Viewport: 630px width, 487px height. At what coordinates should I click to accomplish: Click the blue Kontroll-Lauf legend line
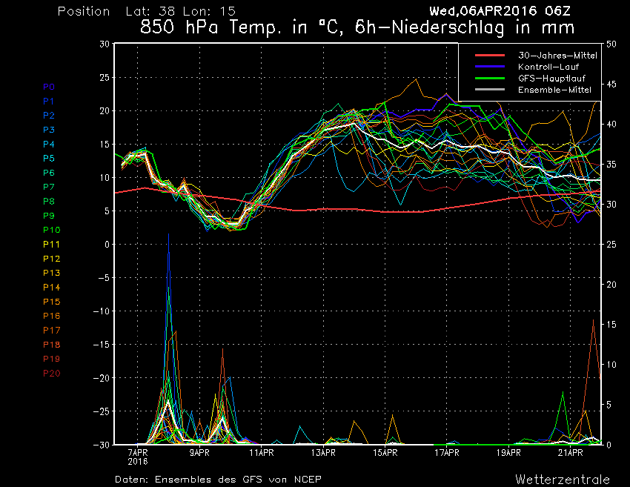click(490, 67)
